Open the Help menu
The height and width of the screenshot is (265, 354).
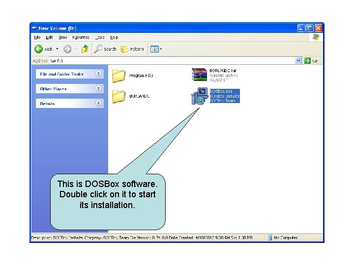tap(114, 37)
